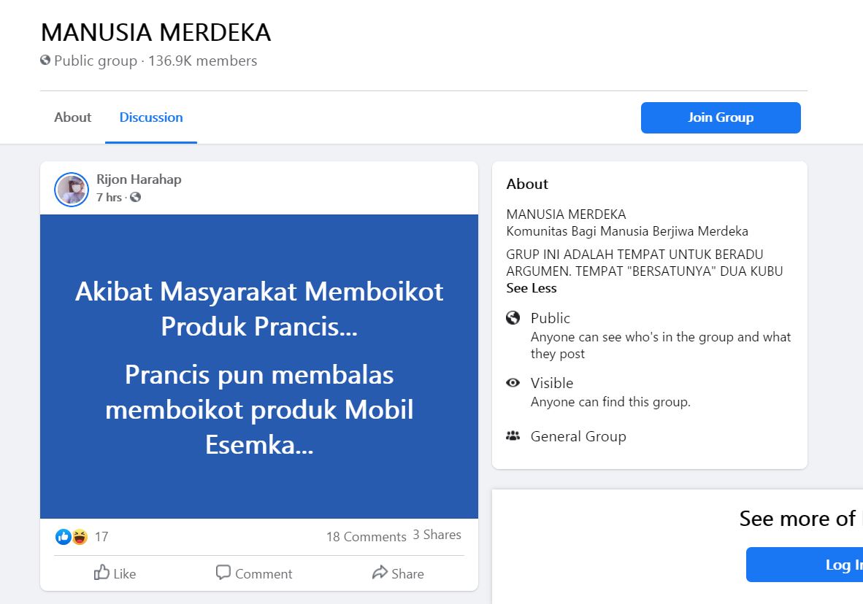The width and height of the screenshot is (863, 604).
Task: Comment on the Rijon Harahap post
Action: point(254,573)
